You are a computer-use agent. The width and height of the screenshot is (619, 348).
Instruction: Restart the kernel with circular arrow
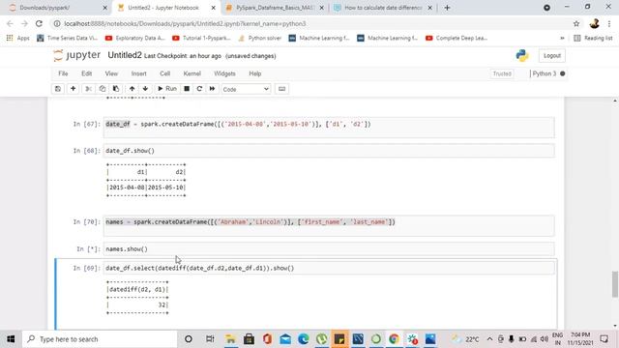199,89
